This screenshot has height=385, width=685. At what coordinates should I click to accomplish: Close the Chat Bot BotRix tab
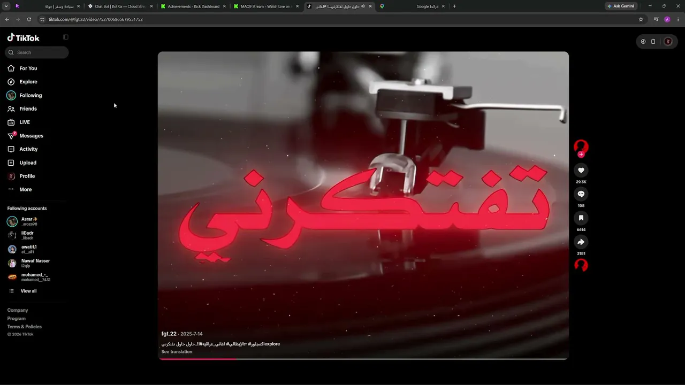[151, 6]
